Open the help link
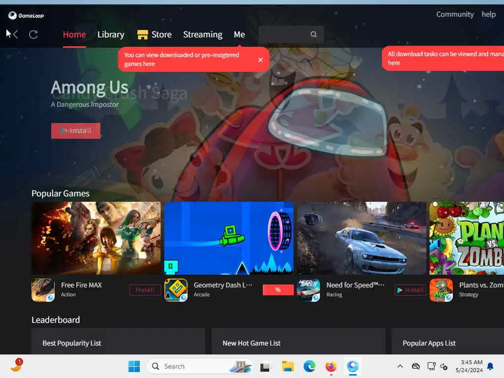 click(x=489, y=14)
